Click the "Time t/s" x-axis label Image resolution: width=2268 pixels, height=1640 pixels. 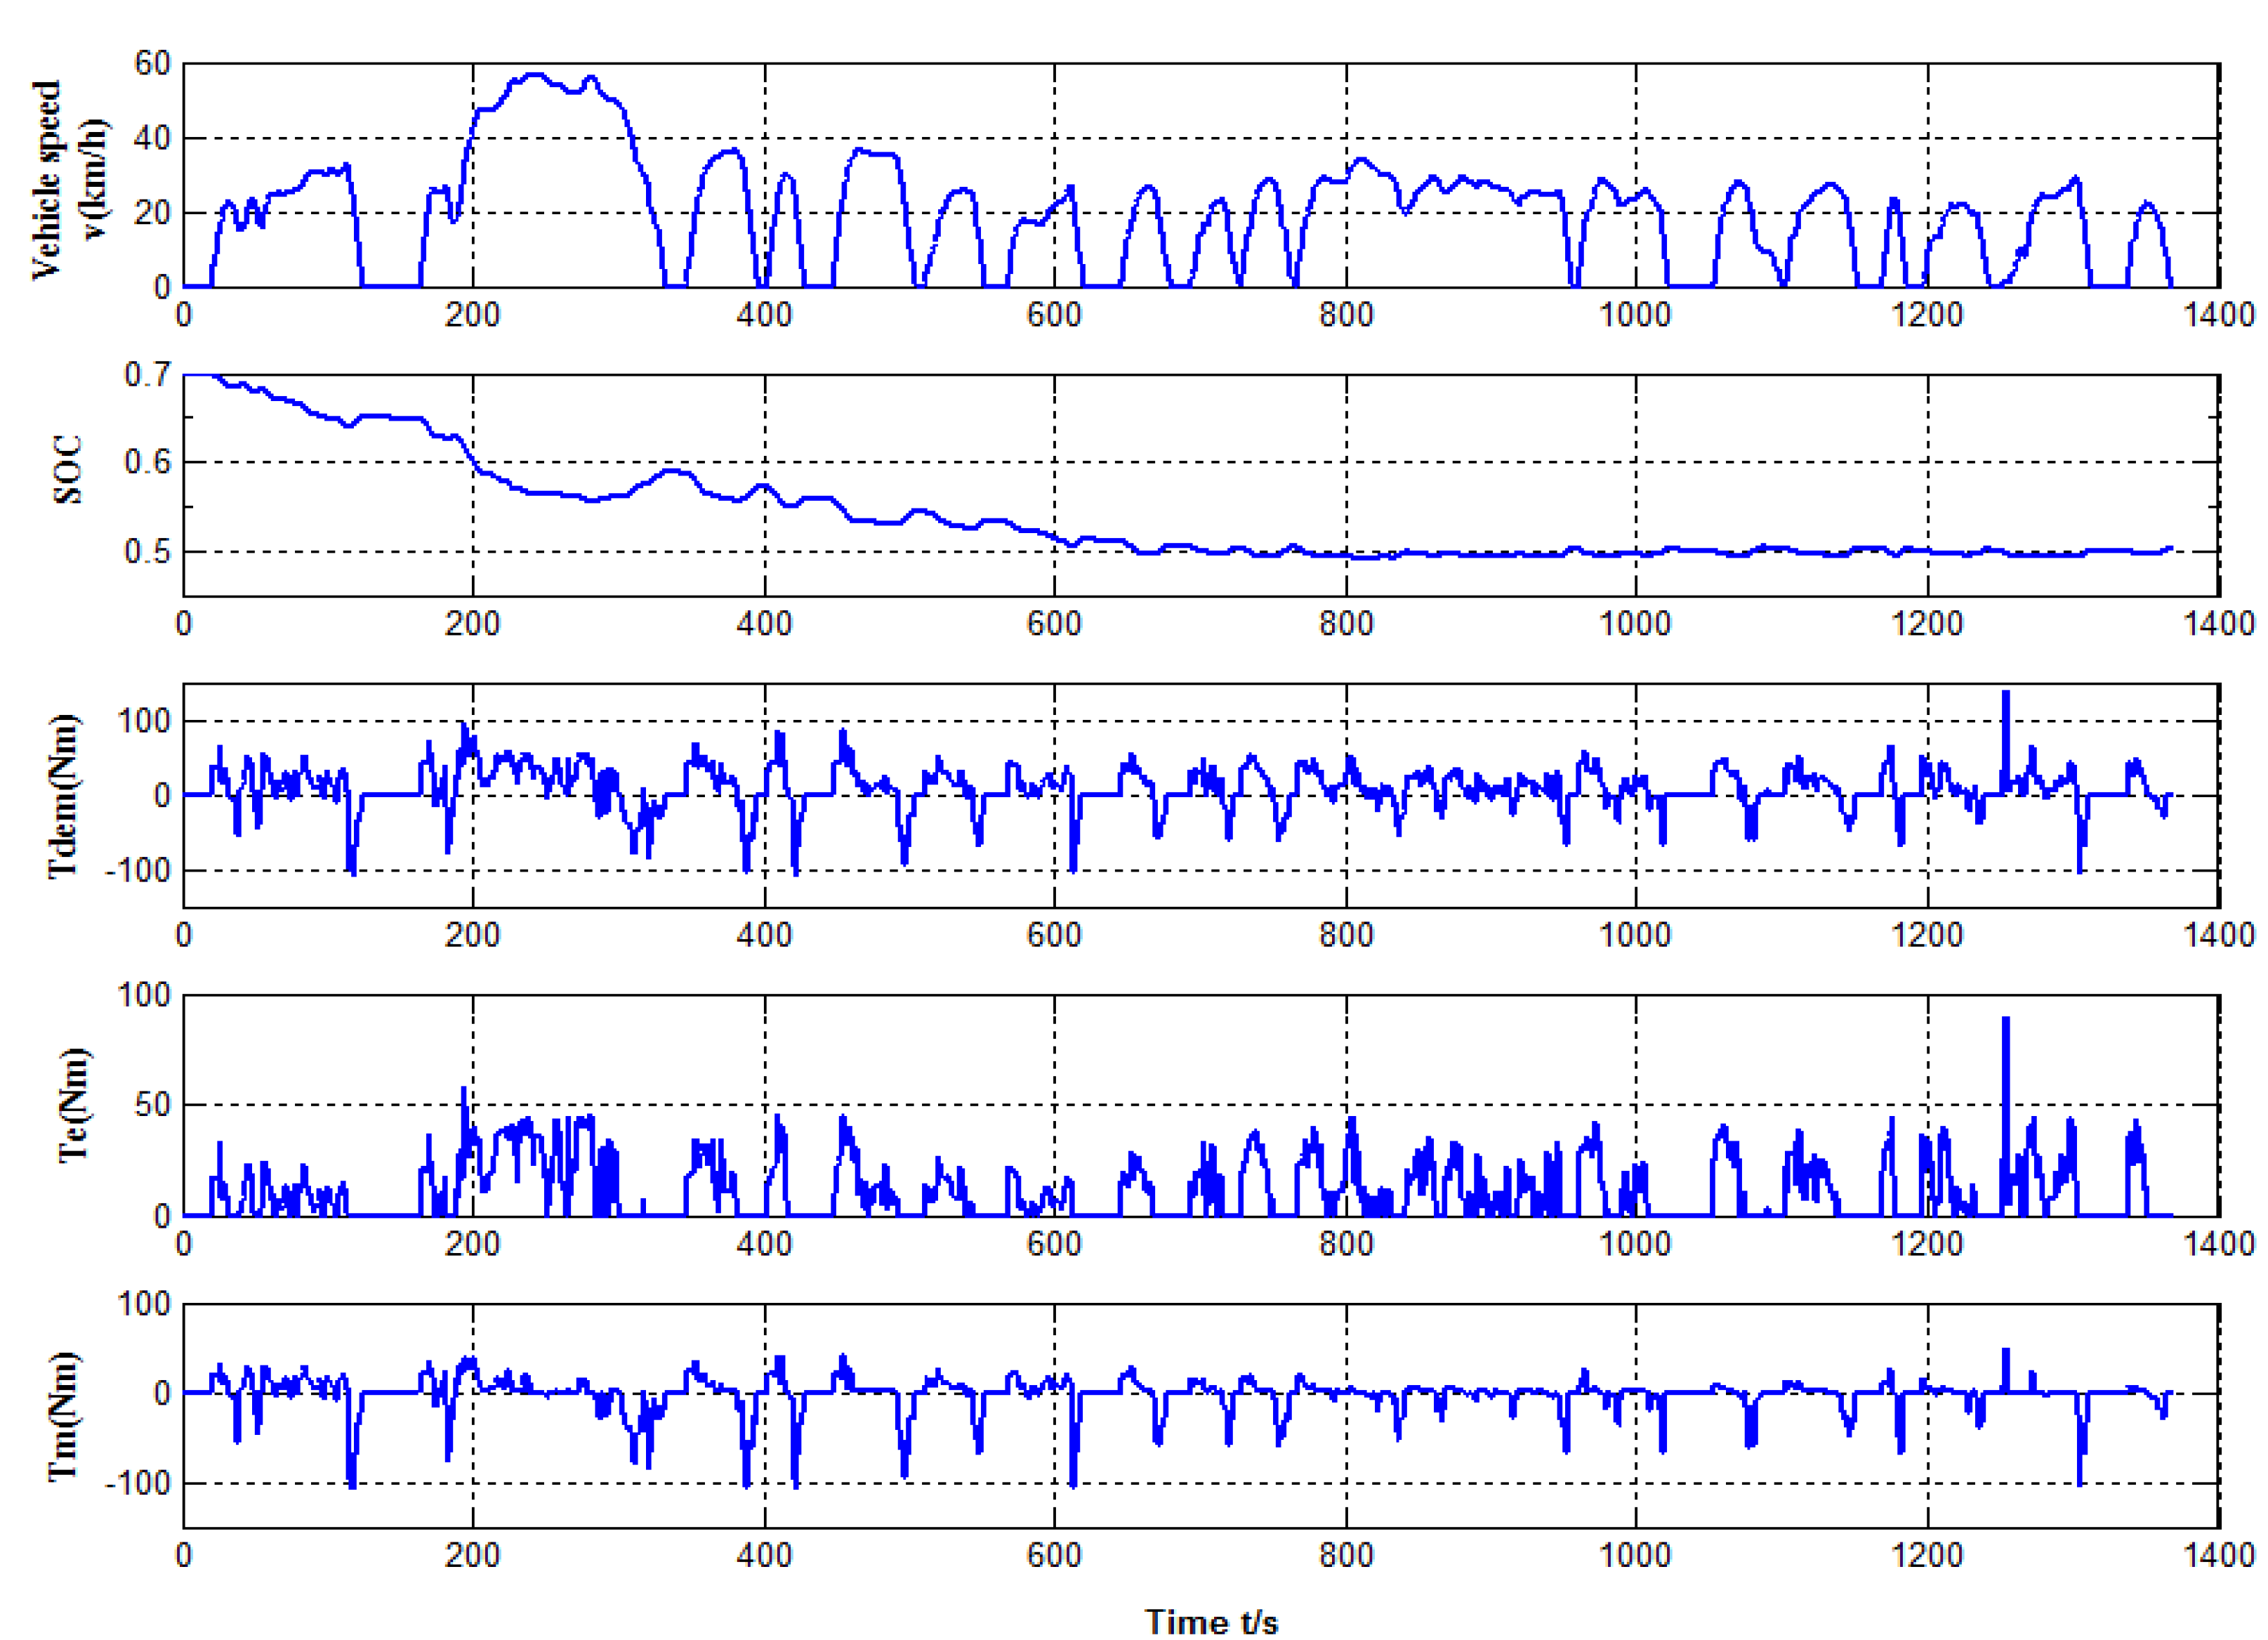1211,1621
